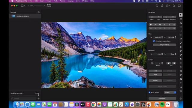Open the emoji-style more options dropdown in title bar
The width and height of the screenshot is (192, 108).
click(x=168, y=6)
